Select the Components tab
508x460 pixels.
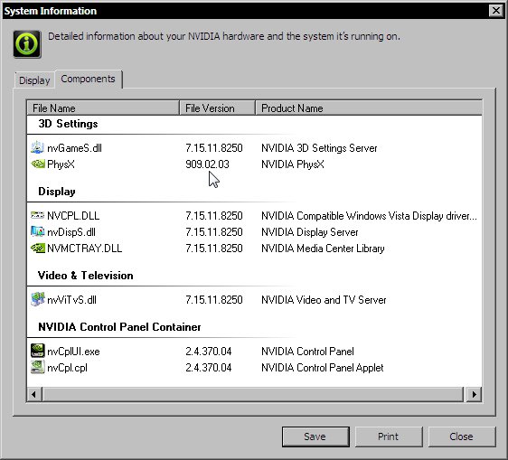(x=88, y=79)
